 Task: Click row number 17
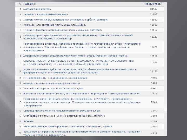(x=20, y=116)
